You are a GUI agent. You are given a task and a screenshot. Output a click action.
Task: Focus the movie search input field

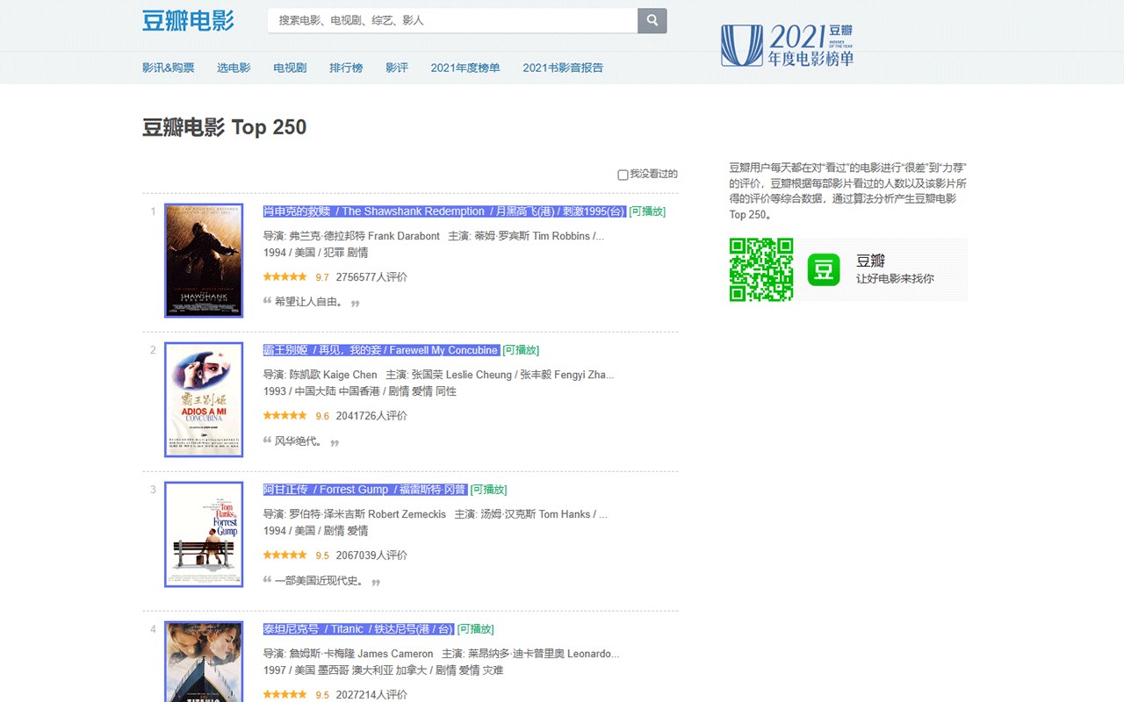[452, 20]
